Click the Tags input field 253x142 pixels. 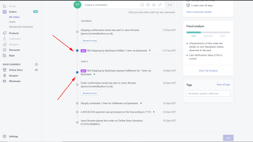click(208, 93)
